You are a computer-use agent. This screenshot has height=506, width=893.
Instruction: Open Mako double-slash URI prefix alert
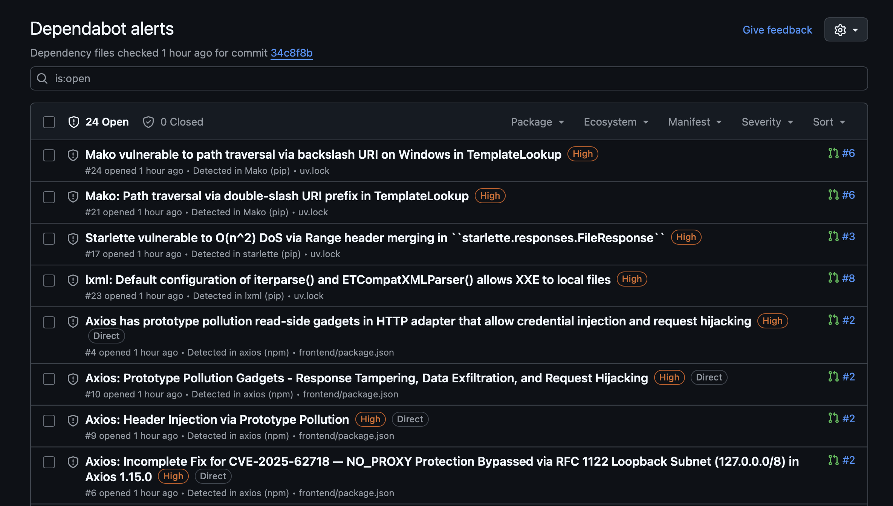click(277, 196)
